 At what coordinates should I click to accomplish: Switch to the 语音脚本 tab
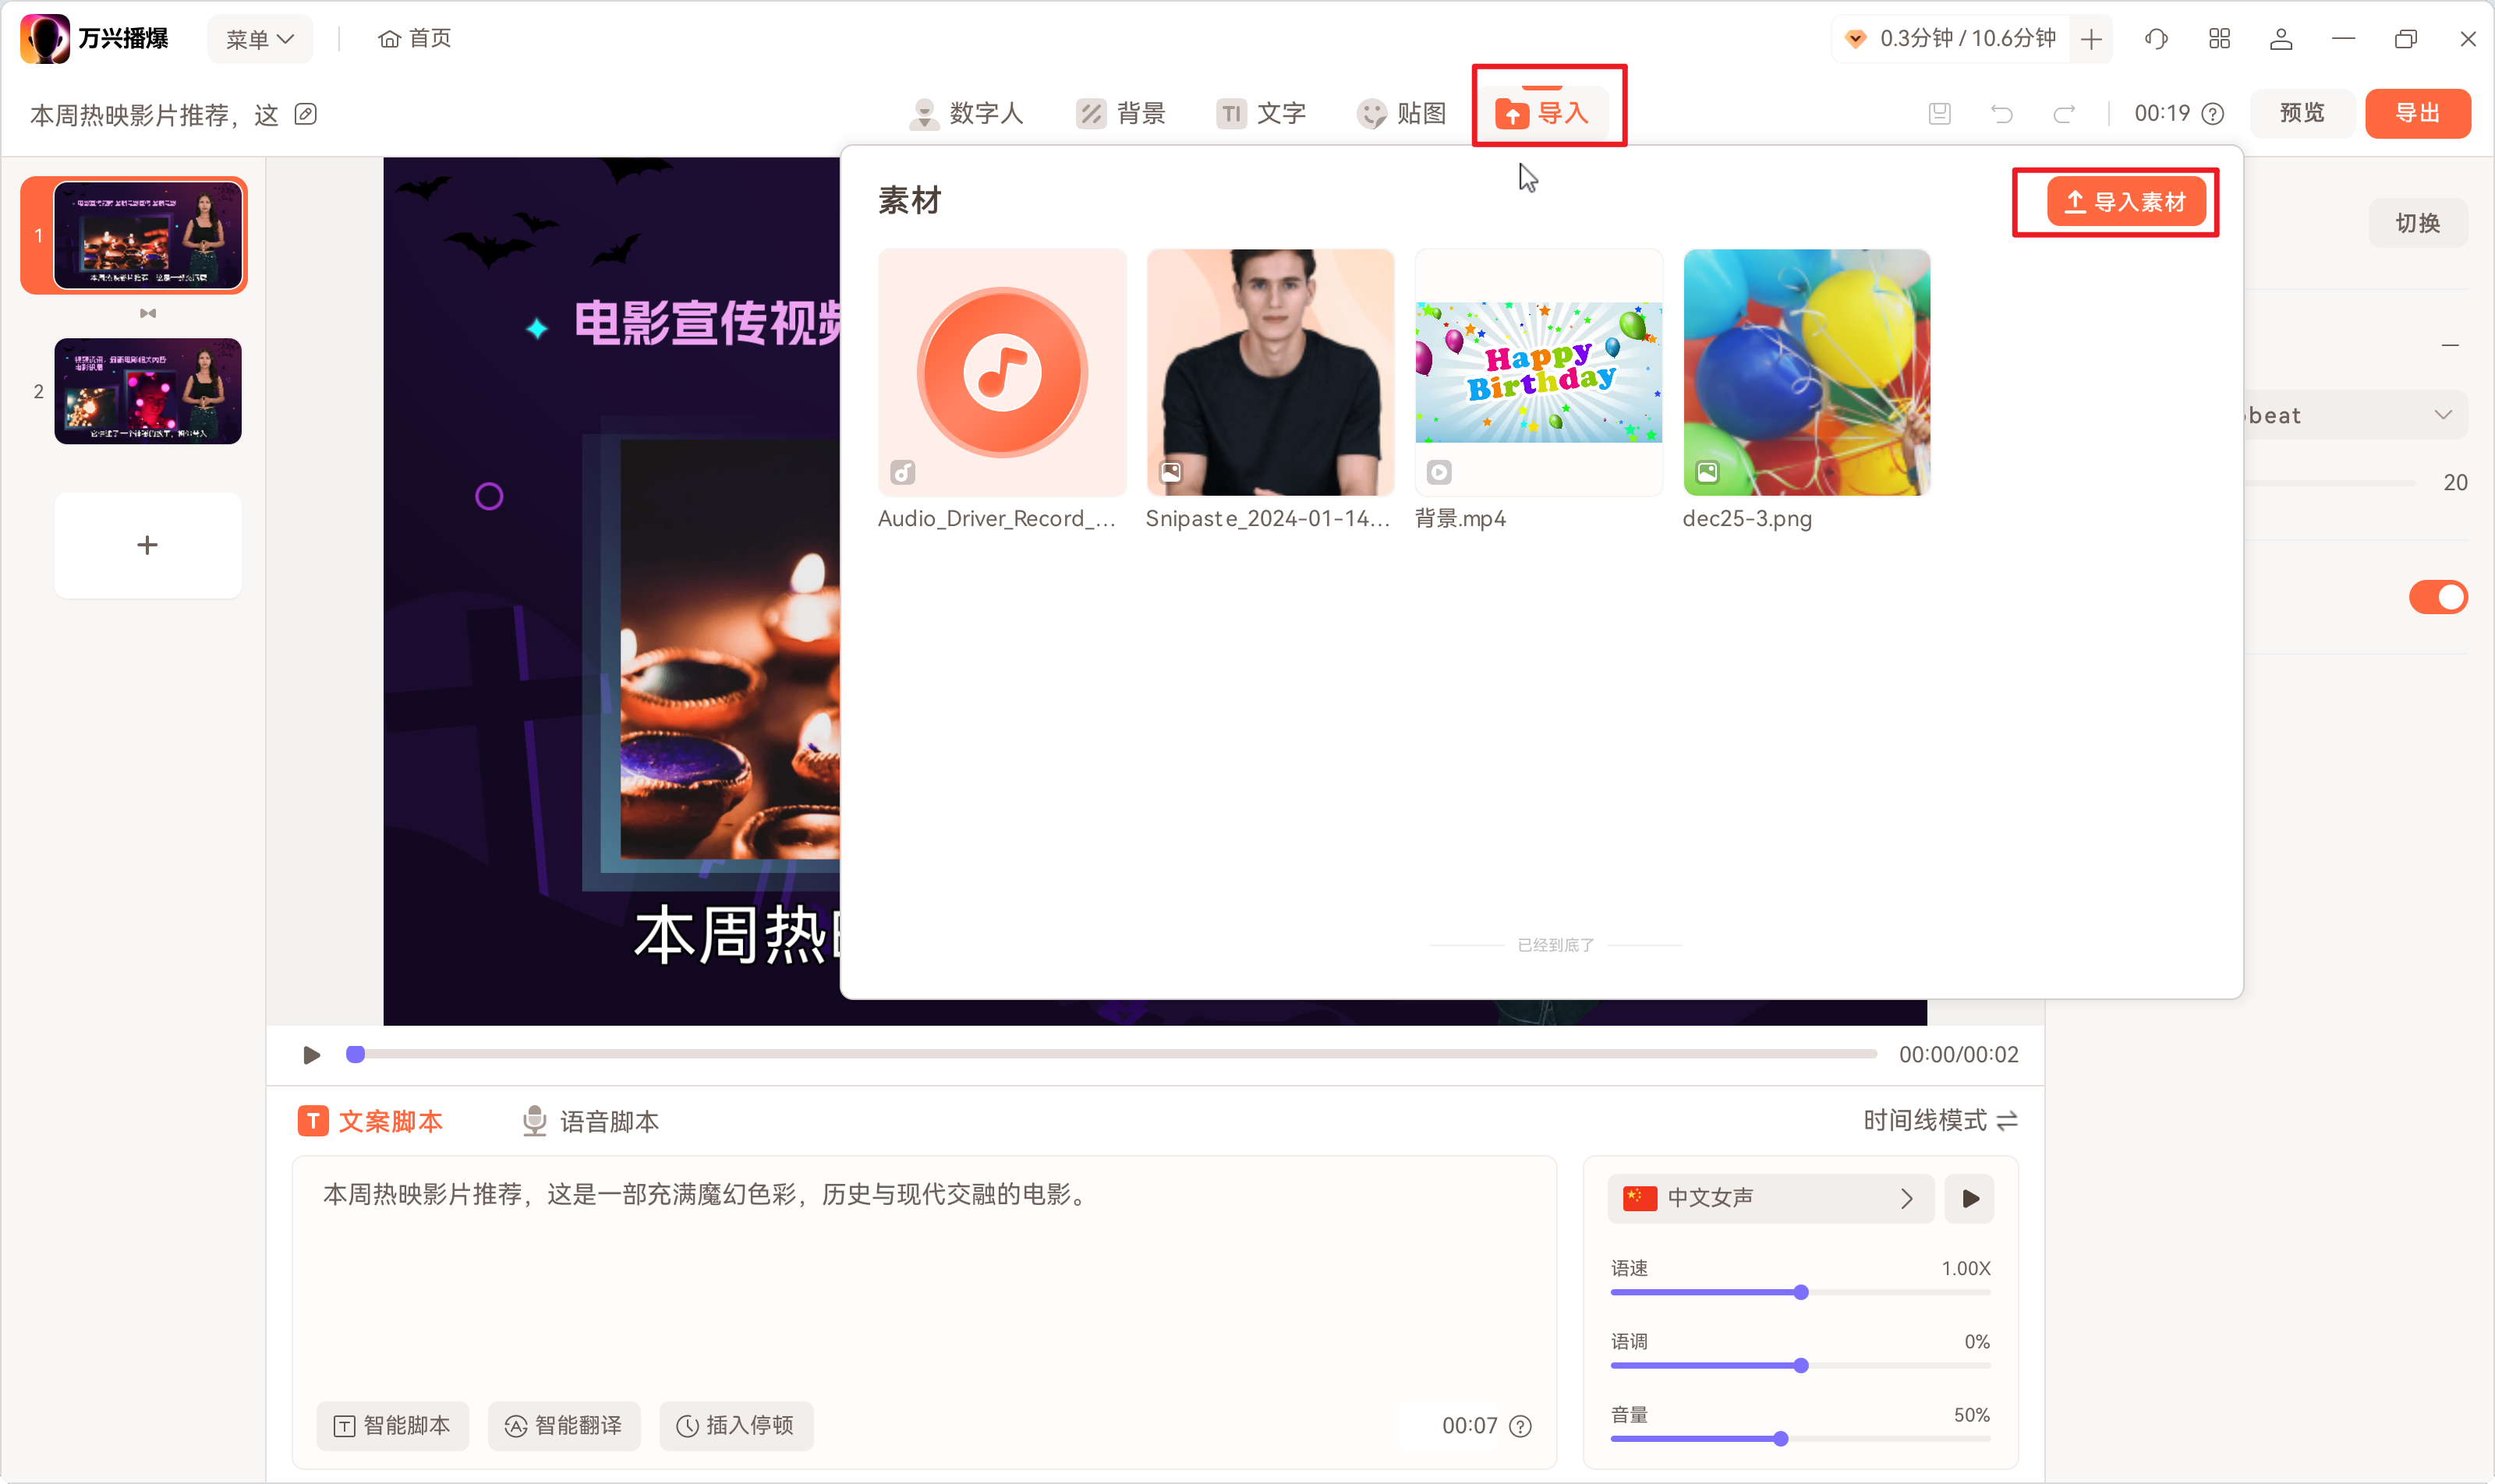[x=590, y=1121]
